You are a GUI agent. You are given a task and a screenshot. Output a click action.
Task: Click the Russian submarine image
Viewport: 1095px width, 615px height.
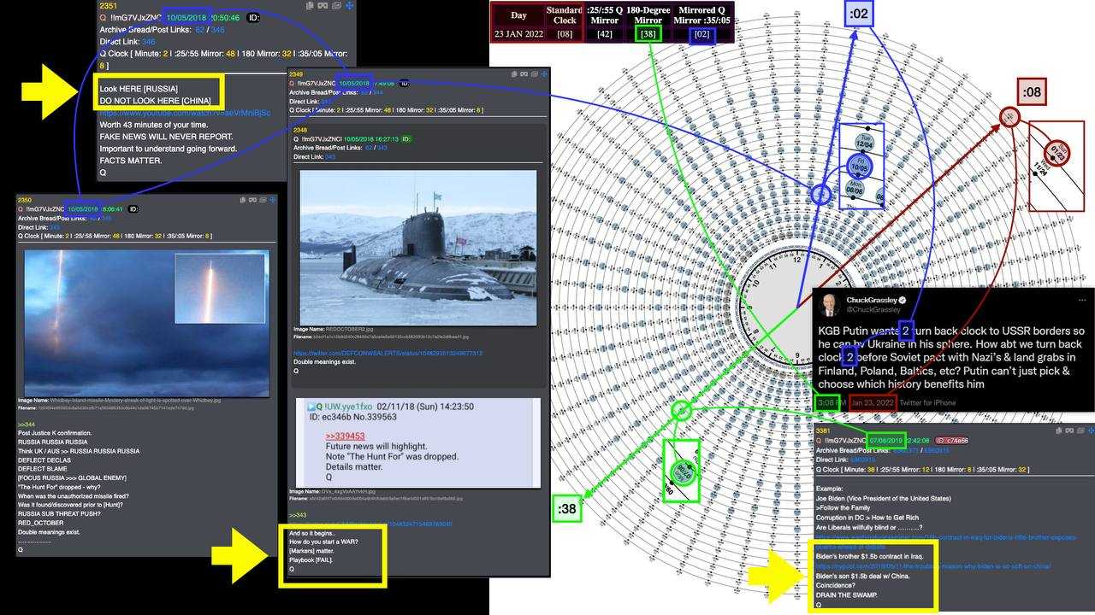[417, 248]
